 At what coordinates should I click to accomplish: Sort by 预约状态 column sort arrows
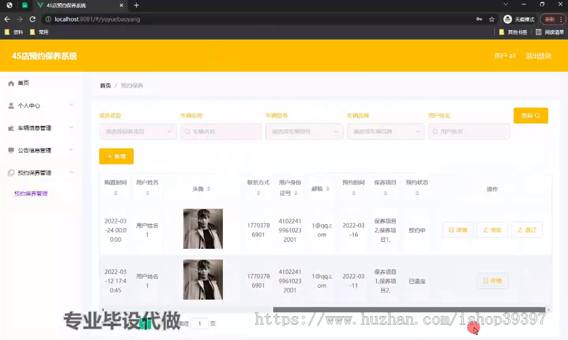click(x=417, y=193)
